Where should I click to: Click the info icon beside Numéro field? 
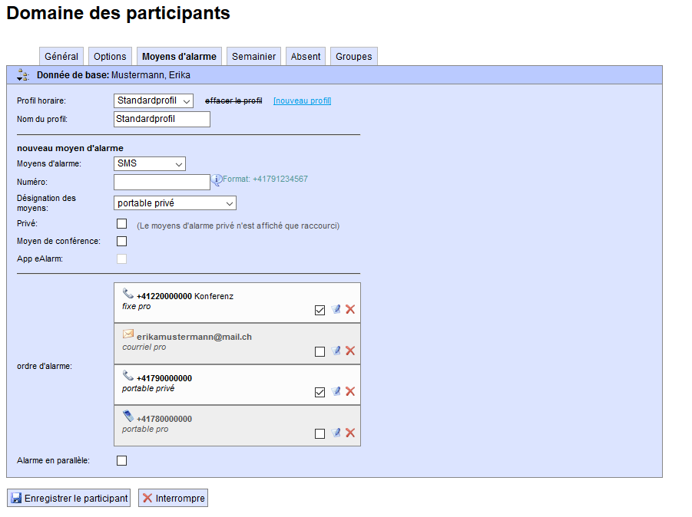click(216, 179)
